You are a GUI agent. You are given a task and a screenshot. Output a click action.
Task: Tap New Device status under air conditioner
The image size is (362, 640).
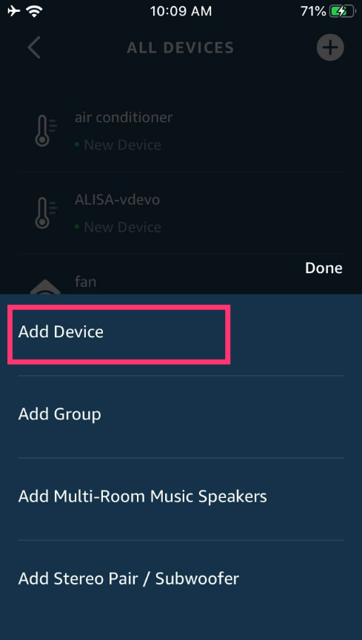point(118,145)
